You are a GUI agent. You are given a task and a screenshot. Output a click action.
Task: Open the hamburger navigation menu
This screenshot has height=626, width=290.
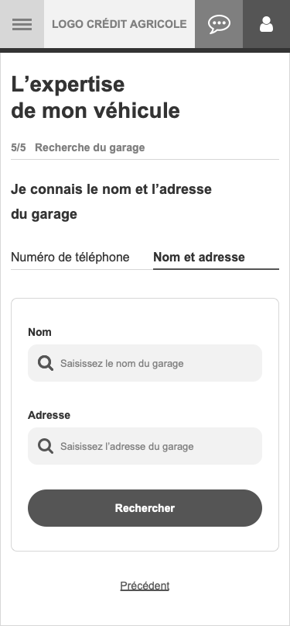[22, 24]
